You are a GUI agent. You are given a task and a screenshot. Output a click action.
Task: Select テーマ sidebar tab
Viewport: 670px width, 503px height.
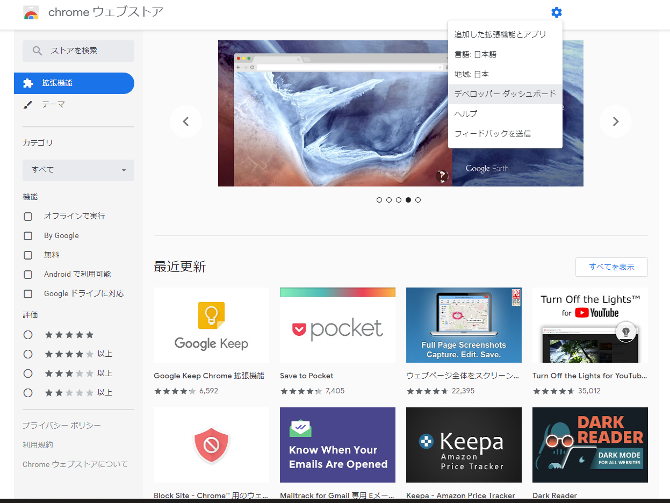tap(74, 105)
